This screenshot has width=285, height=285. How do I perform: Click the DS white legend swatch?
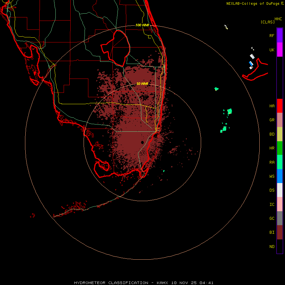[x=280, y=190]
